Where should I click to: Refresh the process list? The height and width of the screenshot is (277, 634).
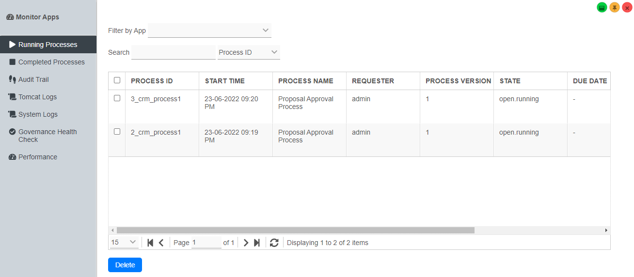pyautogui.click(x=274, y=243)
